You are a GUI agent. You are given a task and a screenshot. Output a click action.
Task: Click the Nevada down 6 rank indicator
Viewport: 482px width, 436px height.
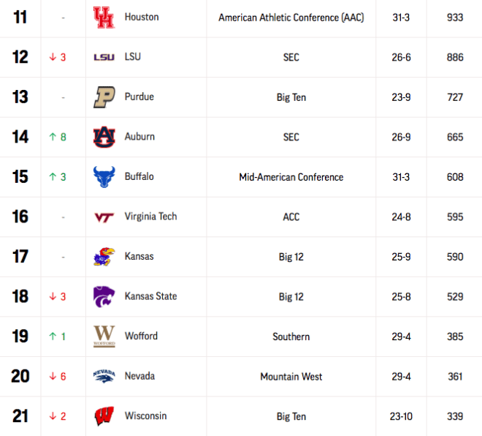coord(58,376)
